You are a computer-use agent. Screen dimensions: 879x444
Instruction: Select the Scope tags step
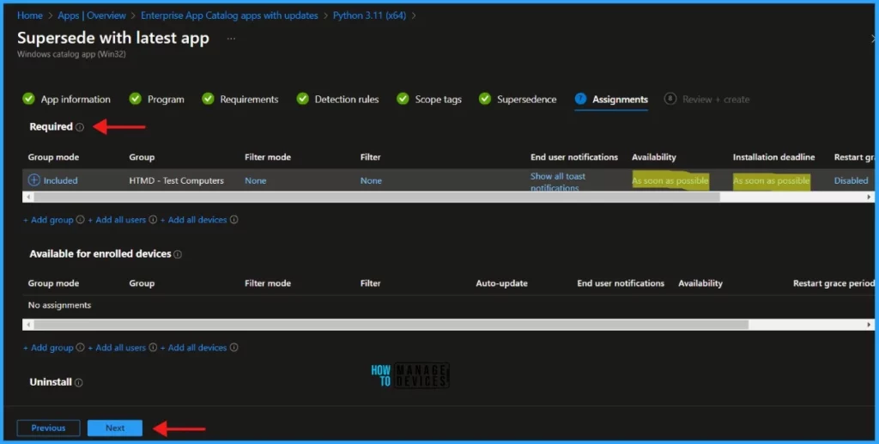pyautogui.click(x=438, y=100)
